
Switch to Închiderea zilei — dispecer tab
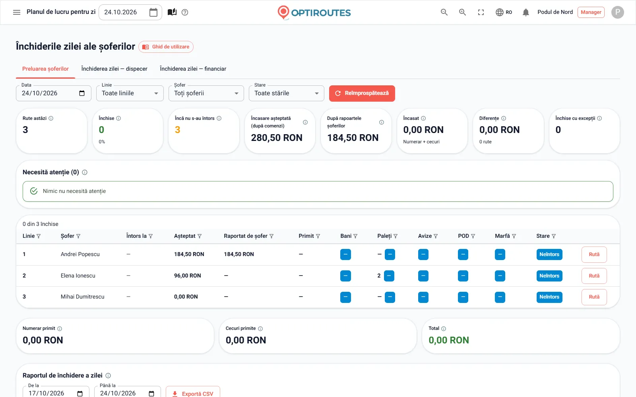(x=114, y=69)
